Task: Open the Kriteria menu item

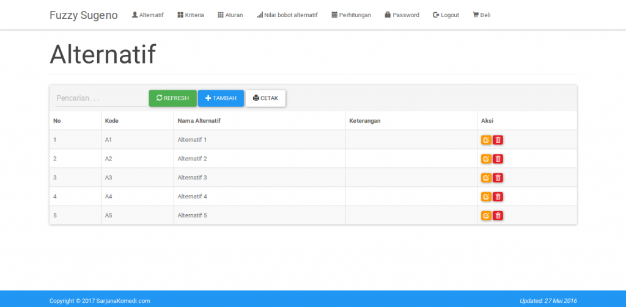Action: (191, 15)
